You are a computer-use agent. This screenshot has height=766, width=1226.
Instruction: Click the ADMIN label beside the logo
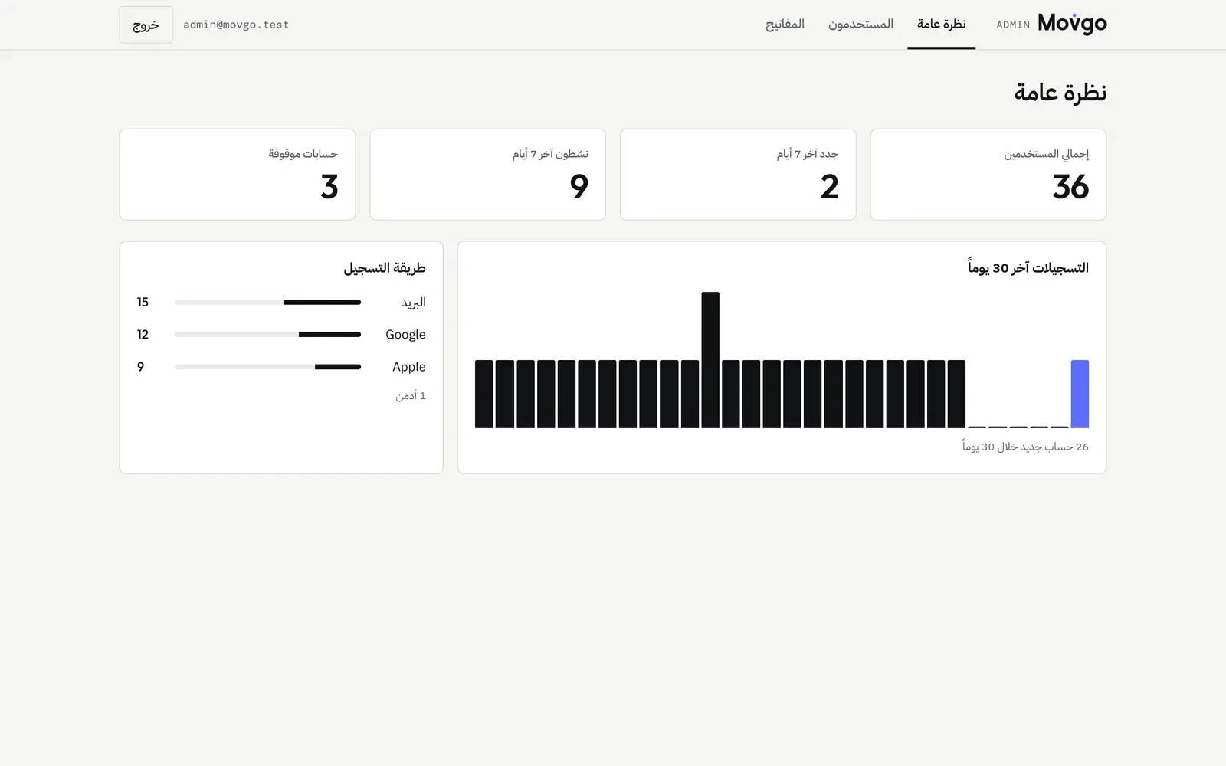[x=1013, y=25]
